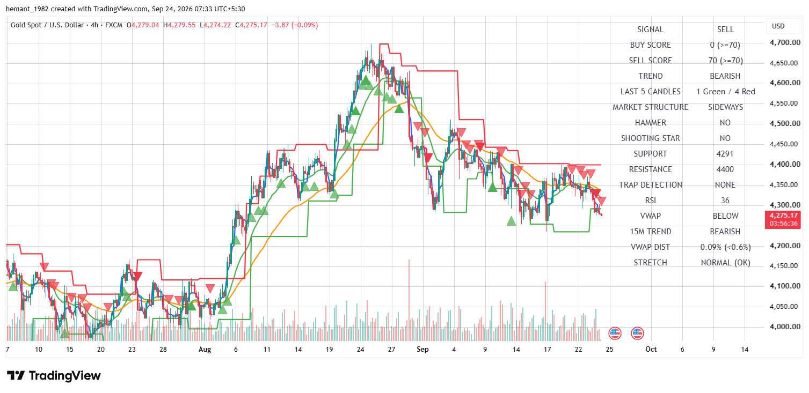Select the BUY SCORE value 0 (>=70)
Screen dimensions: 809x393
pyautogui.click(x=725, y=45)
